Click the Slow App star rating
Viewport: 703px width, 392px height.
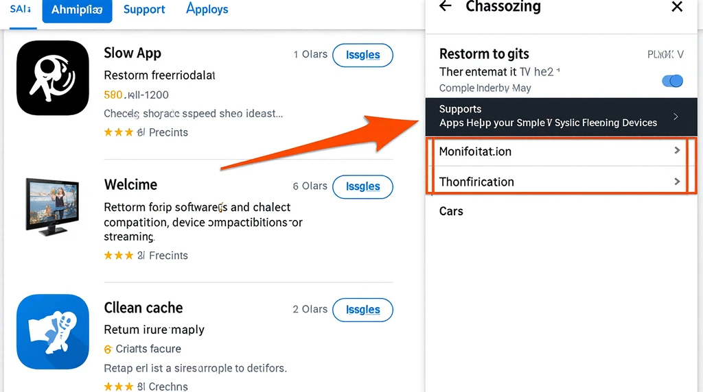coord(117,132)
